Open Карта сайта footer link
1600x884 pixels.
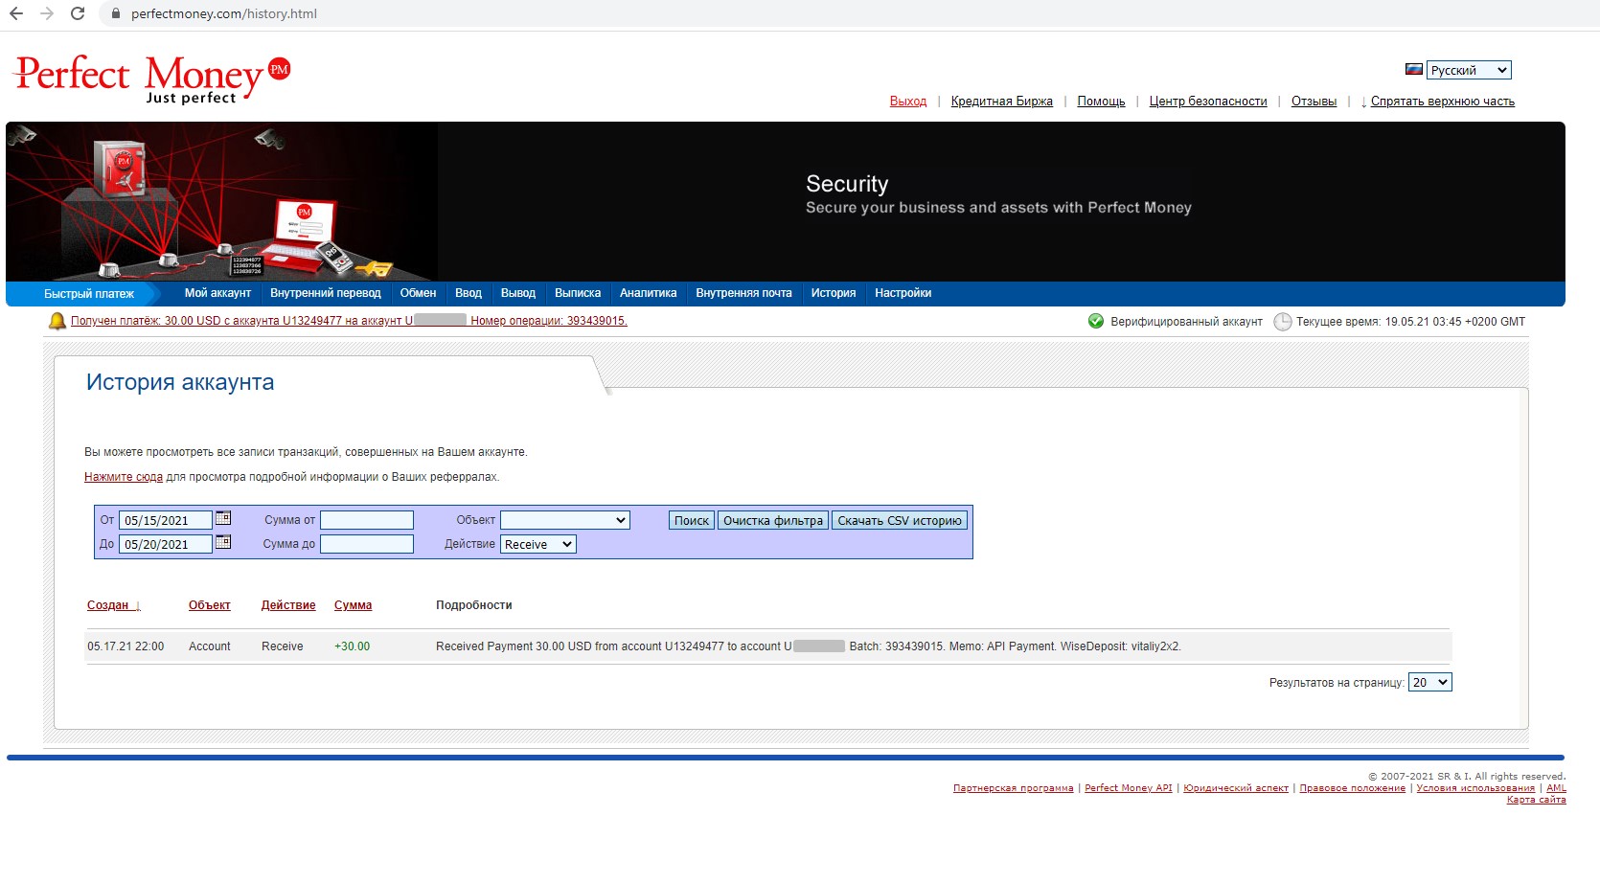pos(1536,800)
